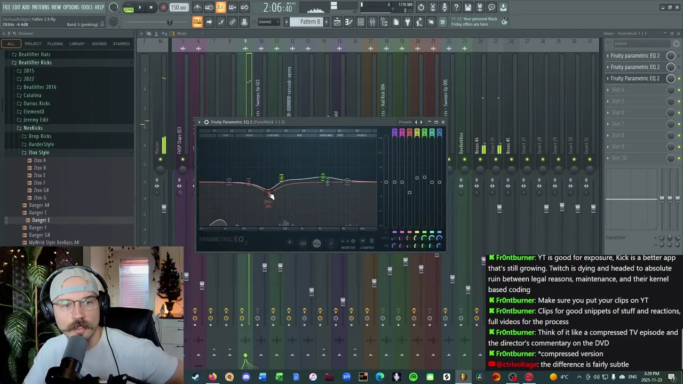Add new pattern with plus button
Image resolution: width=683 pixels, height=384 pixels.
pos(326,22)
